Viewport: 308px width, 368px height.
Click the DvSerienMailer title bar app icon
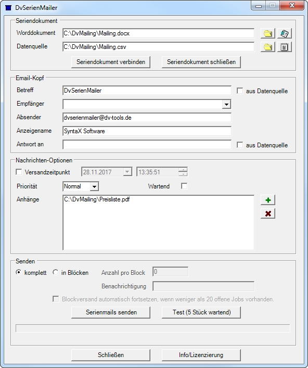pos(8,8)
